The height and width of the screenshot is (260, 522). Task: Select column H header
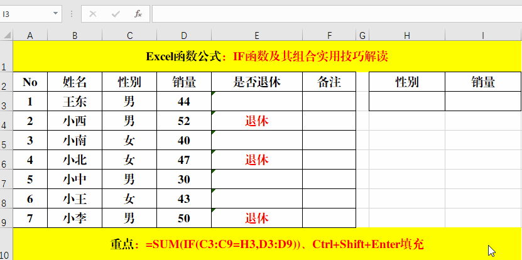point(407,35)
